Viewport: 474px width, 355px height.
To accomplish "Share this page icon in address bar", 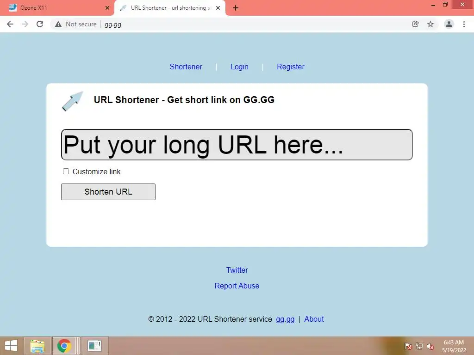I will click(416, 24).
